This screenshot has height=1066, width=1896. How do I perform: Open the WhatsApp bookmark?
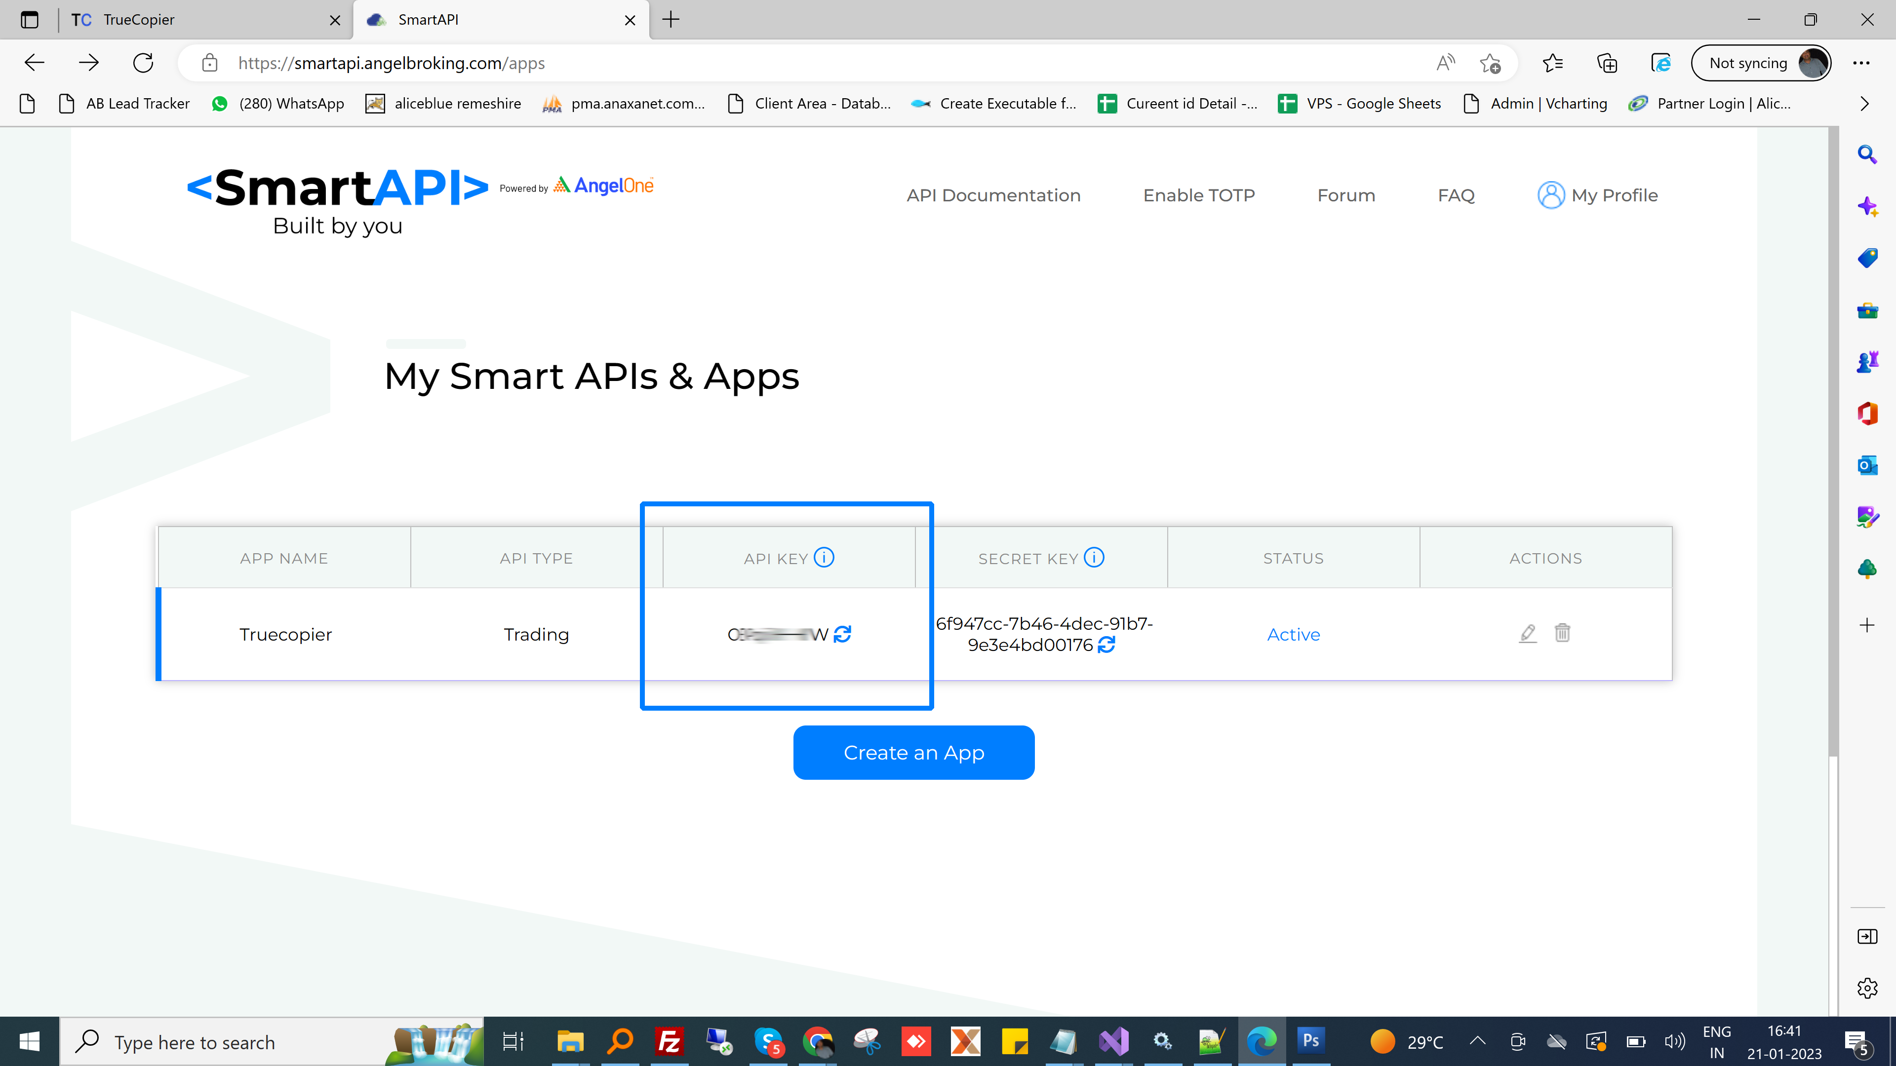[x=277, y=104]
